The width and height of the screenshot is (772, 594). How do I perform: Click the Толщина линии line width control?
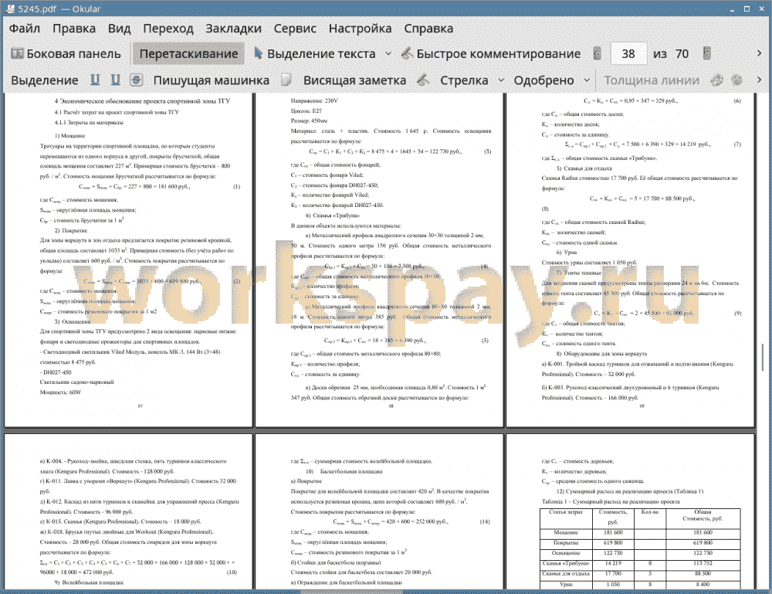click(x=652, y=80)
